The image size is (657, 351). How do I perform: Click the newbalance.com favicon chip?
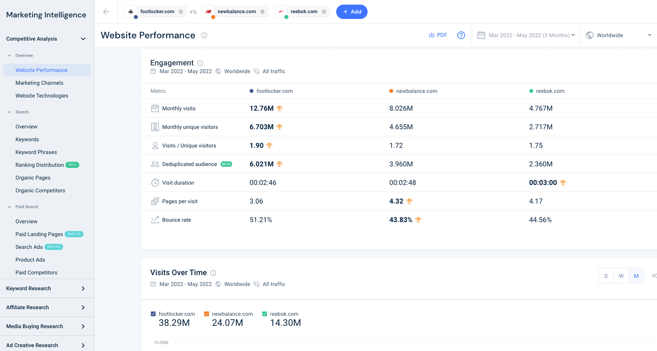tap(208, 12)
